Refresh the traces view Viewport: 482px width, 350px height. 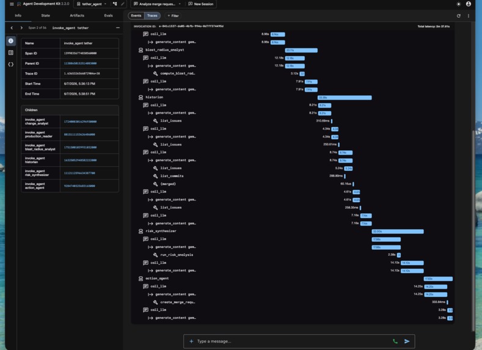[x=459, y=16]
